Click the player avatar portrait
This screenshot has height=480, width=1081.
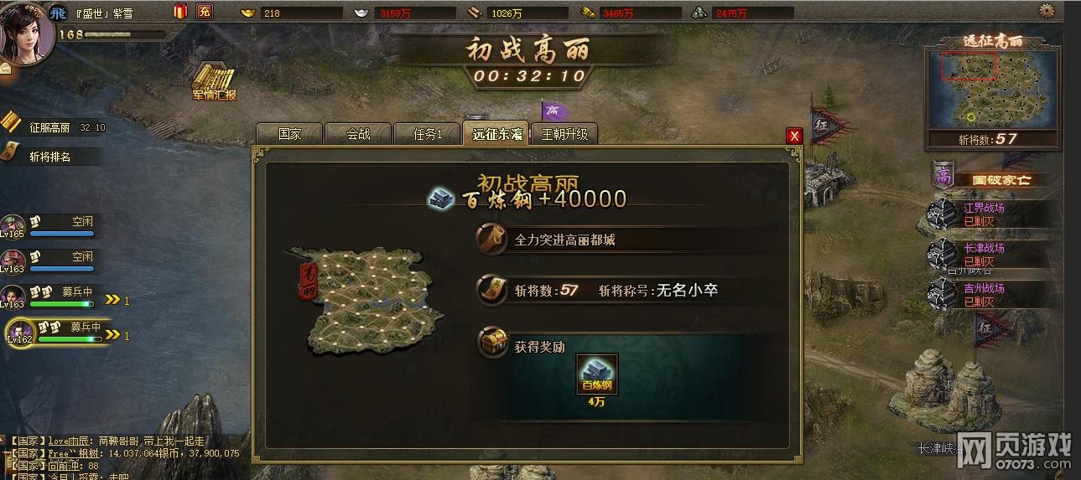coord(27,32)
